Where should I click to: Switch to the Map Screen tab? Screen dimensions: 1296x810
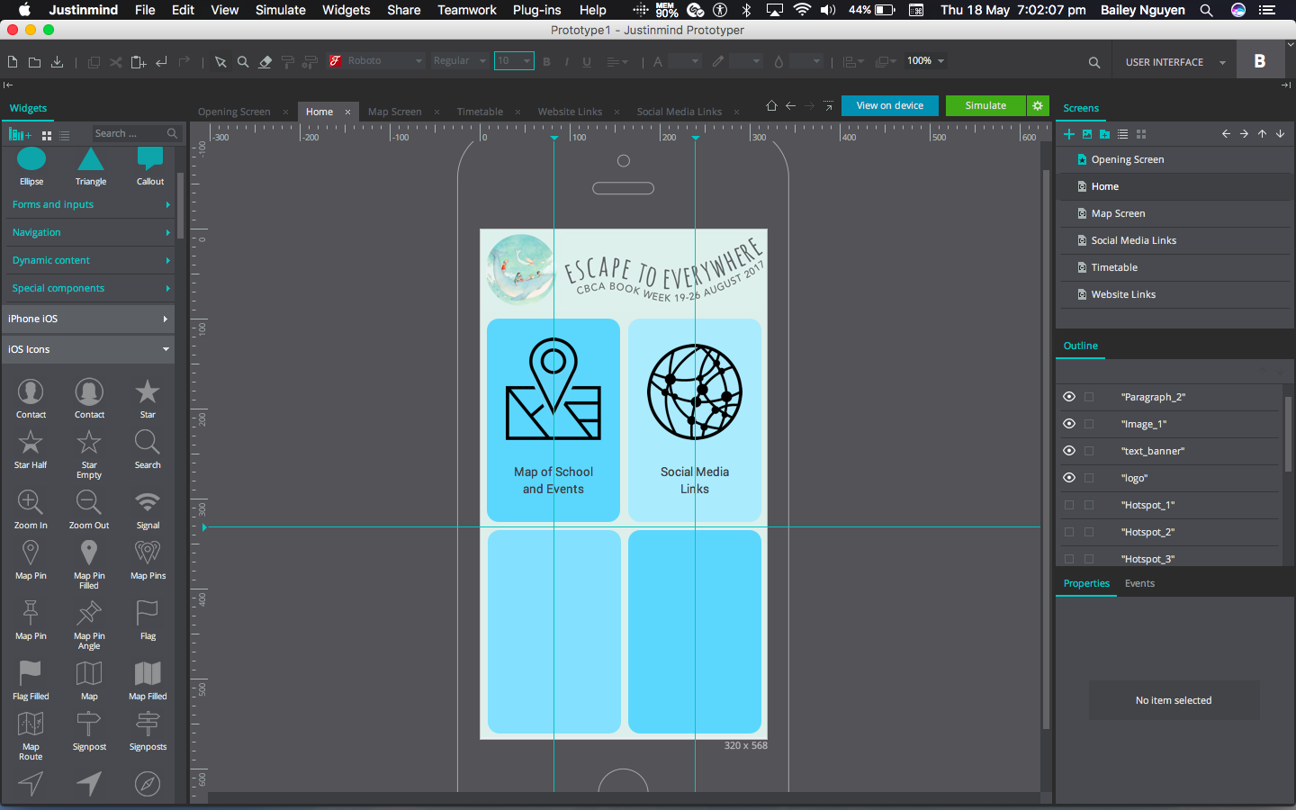click(394, 112)
